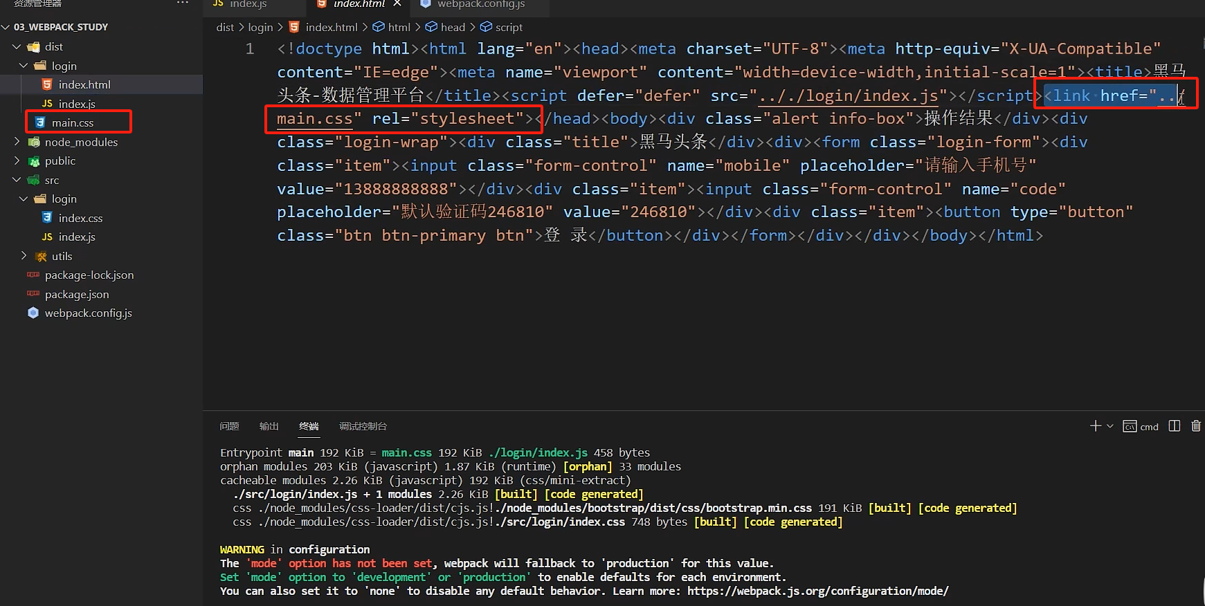Kill terminal with trash icon
1205x606 pixels.
click(x=1196, y=426)
